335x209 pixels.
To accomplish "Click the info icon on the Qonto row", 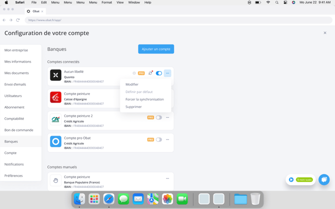I will point(134,73).
